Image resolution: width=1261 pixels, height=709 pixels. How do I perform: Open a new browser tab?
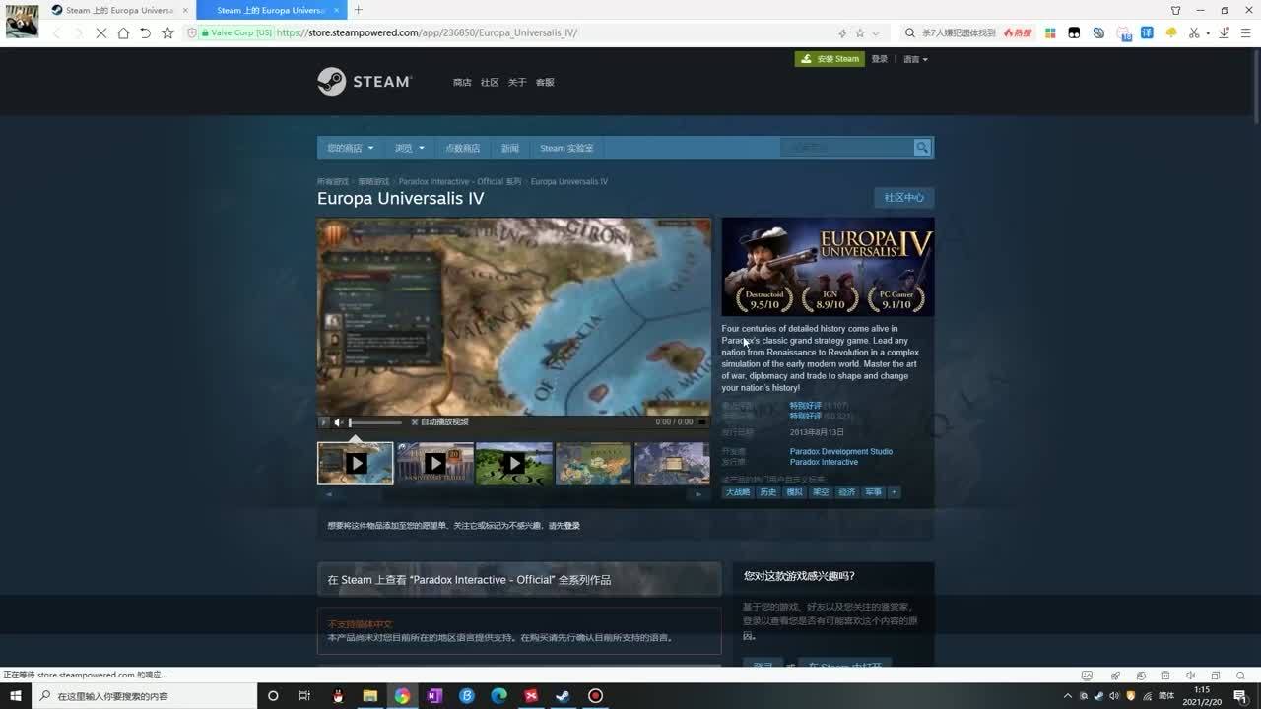pos(358,10)
